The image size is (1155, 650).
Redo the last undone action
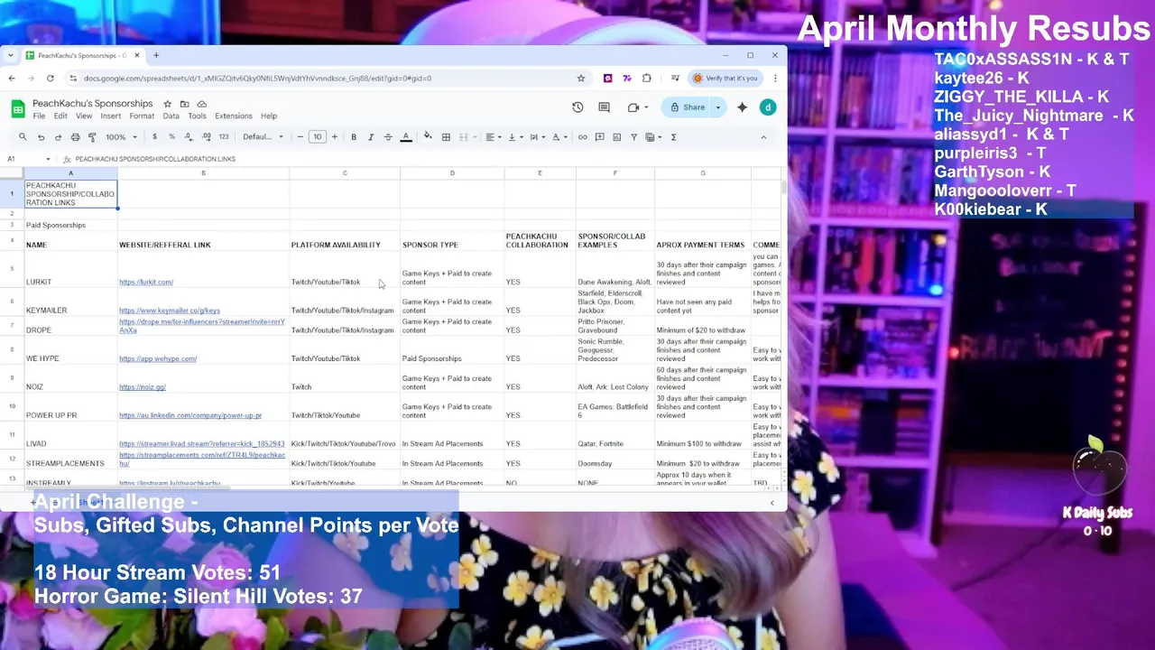[58, 137]
